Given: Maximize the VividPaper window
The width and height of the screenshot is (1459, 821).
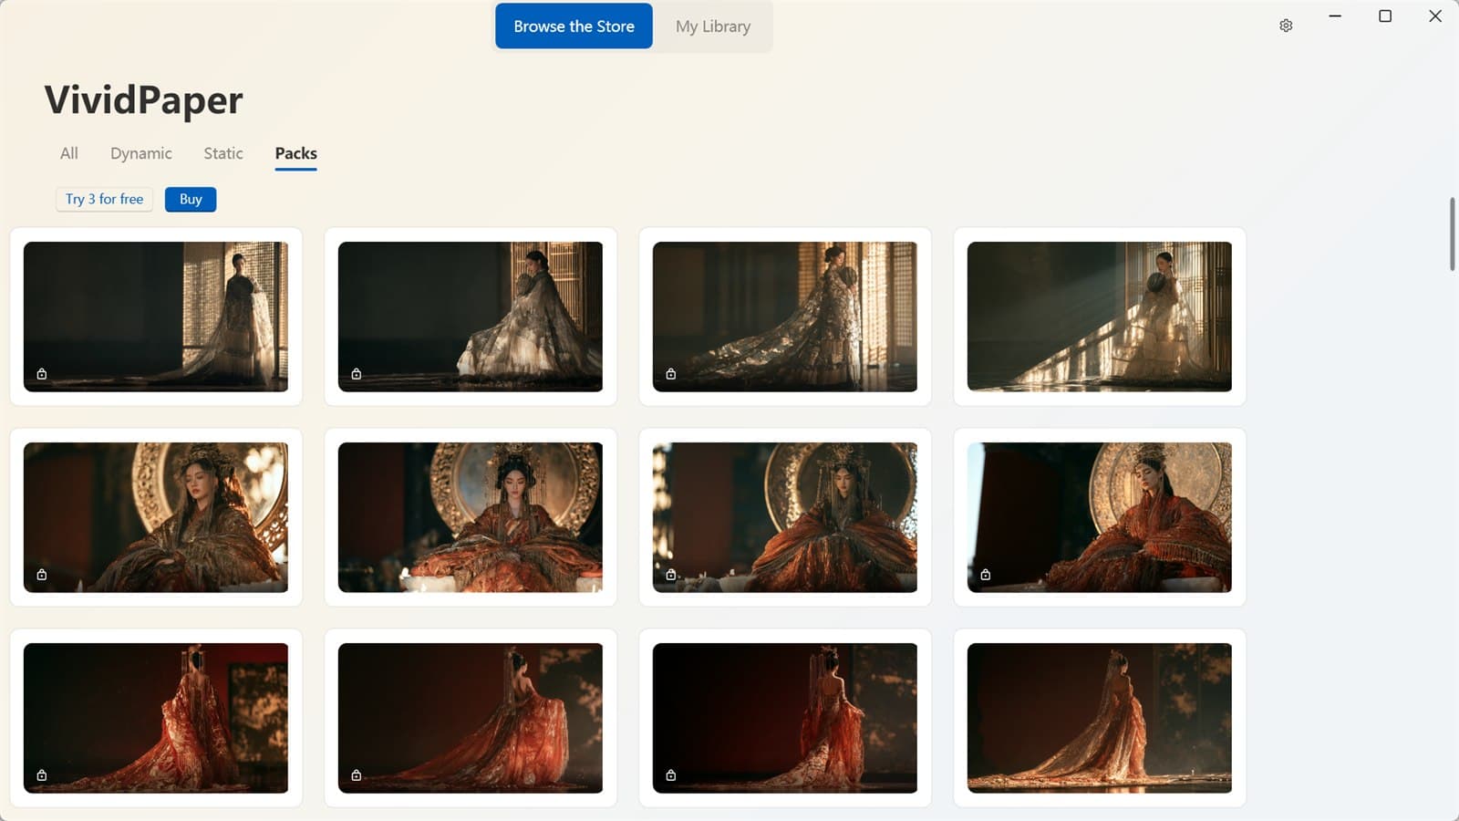Looking at the screenshot, I should coord(1385,16).
